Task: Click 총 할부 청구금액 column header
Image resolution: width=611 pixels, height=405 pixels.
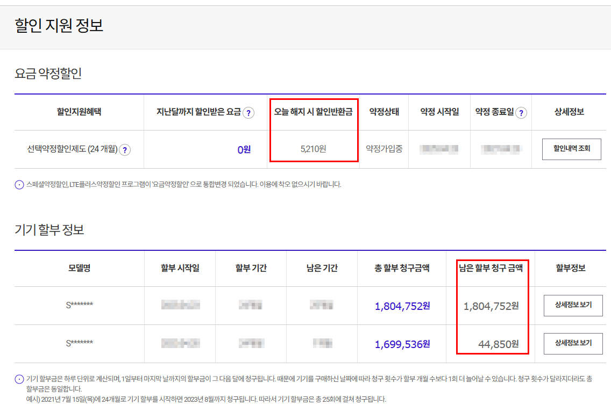Action: pos(402,267)
